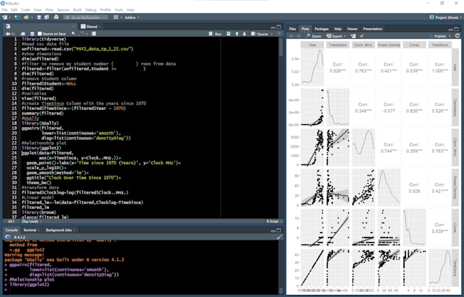Minimize the console pane
This screenshot has height=297, width=464.
(273, 230)
